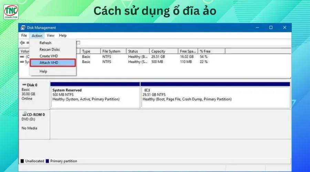This screenshot has height=172, width=310.
Task: Click the Healthy (B... status cell
Action: click(x=138, y=57)
